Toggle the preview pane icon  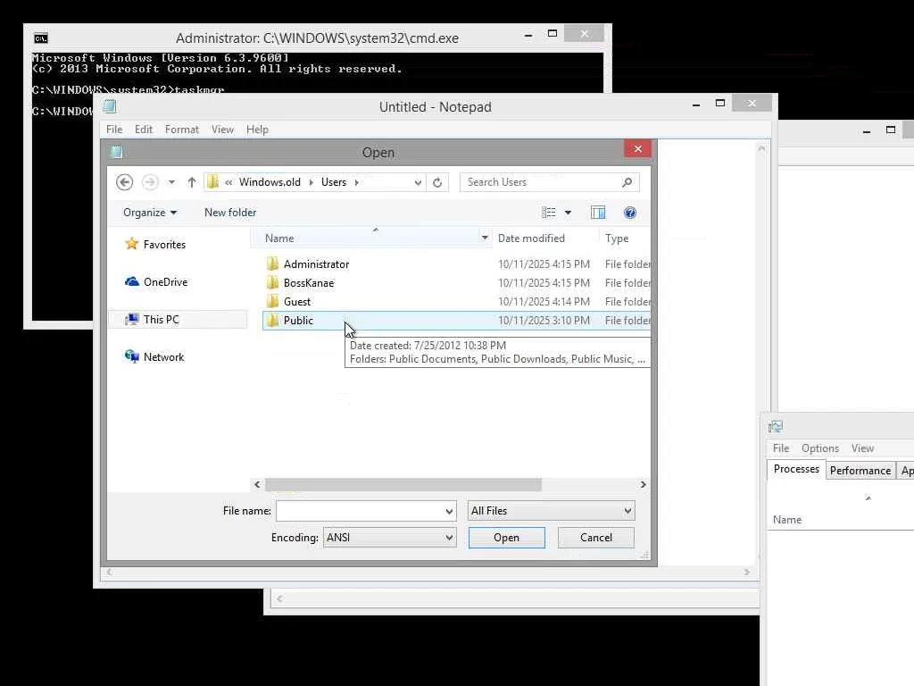coord(598,213)
